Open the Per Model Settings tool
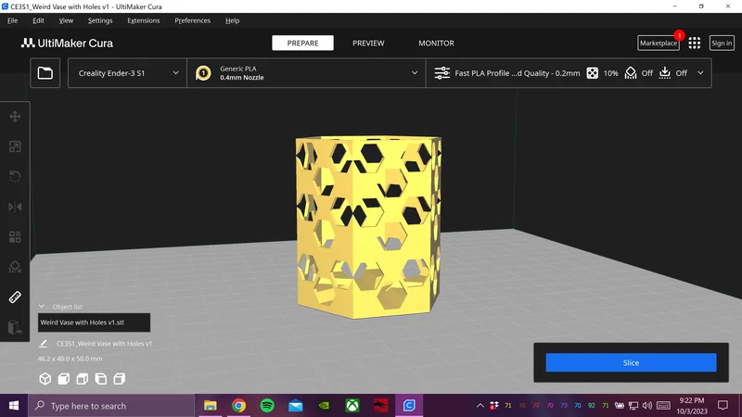 [x=15, y=237]
